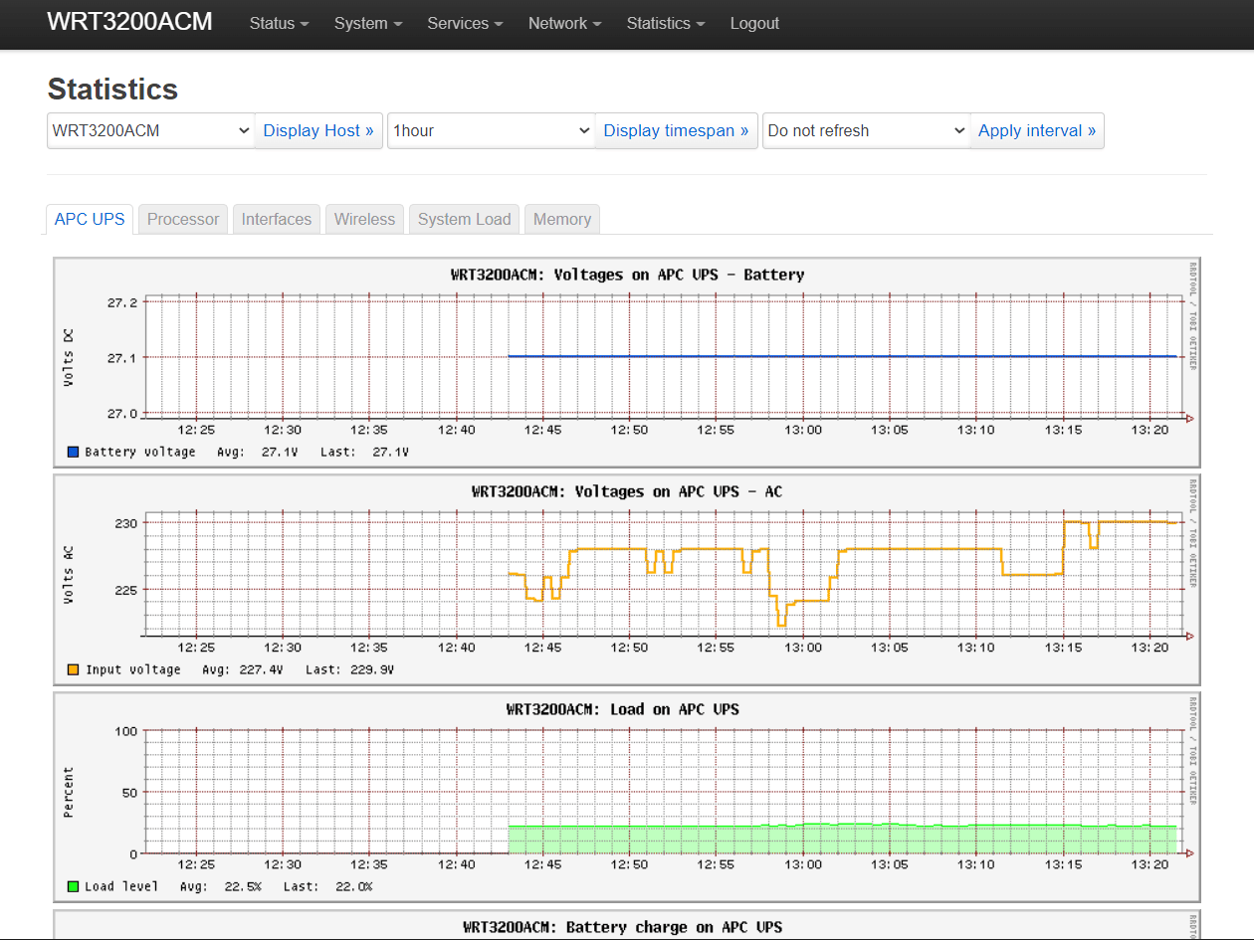Click the WRT3200ACM brand title

[129, 22]
